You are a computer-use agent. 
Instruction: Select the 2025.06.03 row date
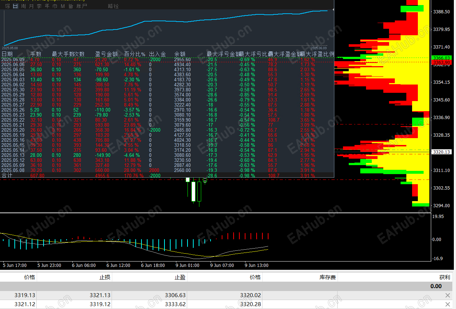pyautogui.click(x=13, y=79)
